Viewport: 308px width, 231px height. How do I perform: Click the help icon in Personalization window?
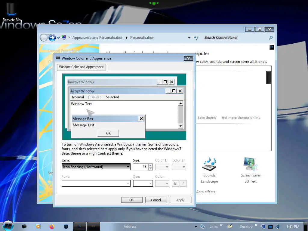tap(272, 47)
